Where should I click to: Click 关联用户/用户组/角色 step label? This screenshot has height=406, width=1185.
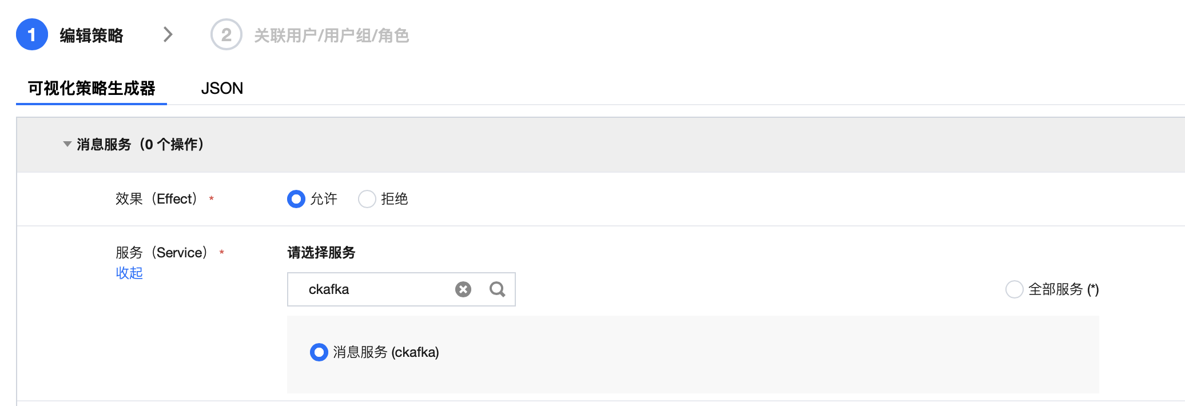(331, 35)
